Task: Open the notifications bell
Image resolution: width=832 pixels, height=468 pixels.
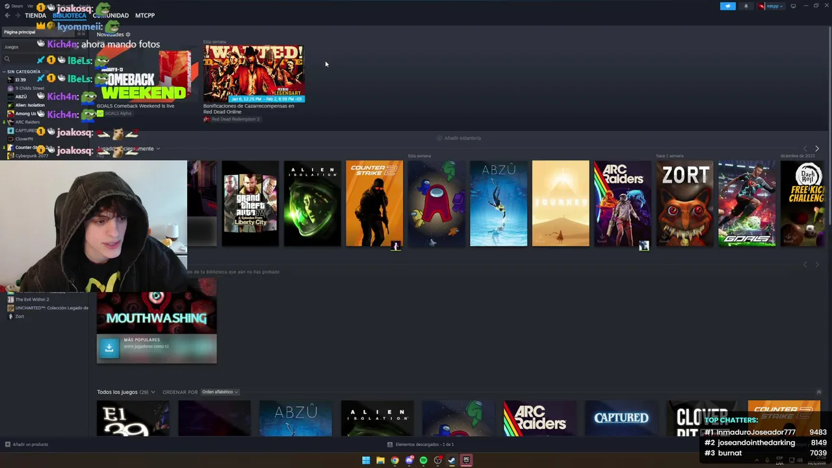Action: pos(746,6)
